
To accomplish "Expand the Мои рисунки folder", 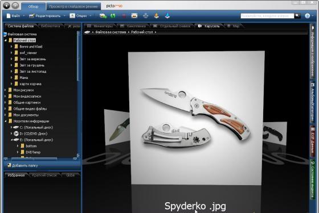I will 6,90.
